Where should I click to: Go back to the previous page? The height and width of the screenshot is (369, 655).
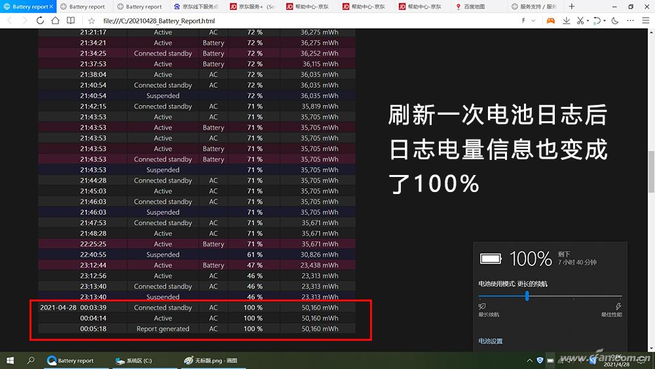[10, 20]
